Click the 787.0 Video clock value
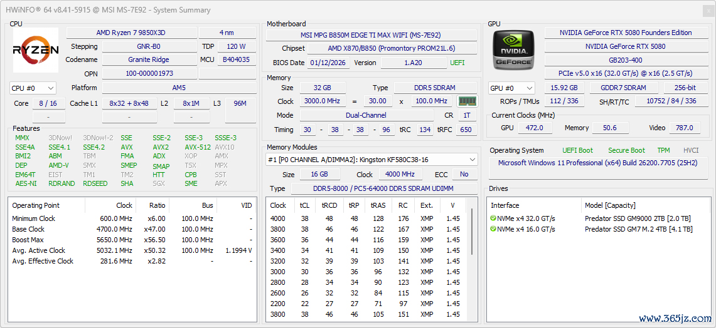The height and width of the screenshot is (328, 716). (x=684, y=128)
